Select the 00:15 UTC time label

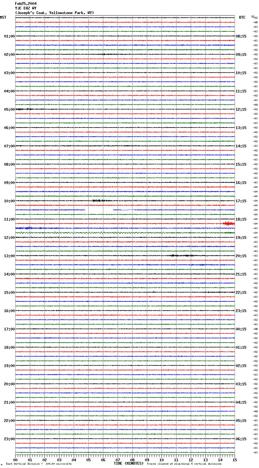point(241,329)
